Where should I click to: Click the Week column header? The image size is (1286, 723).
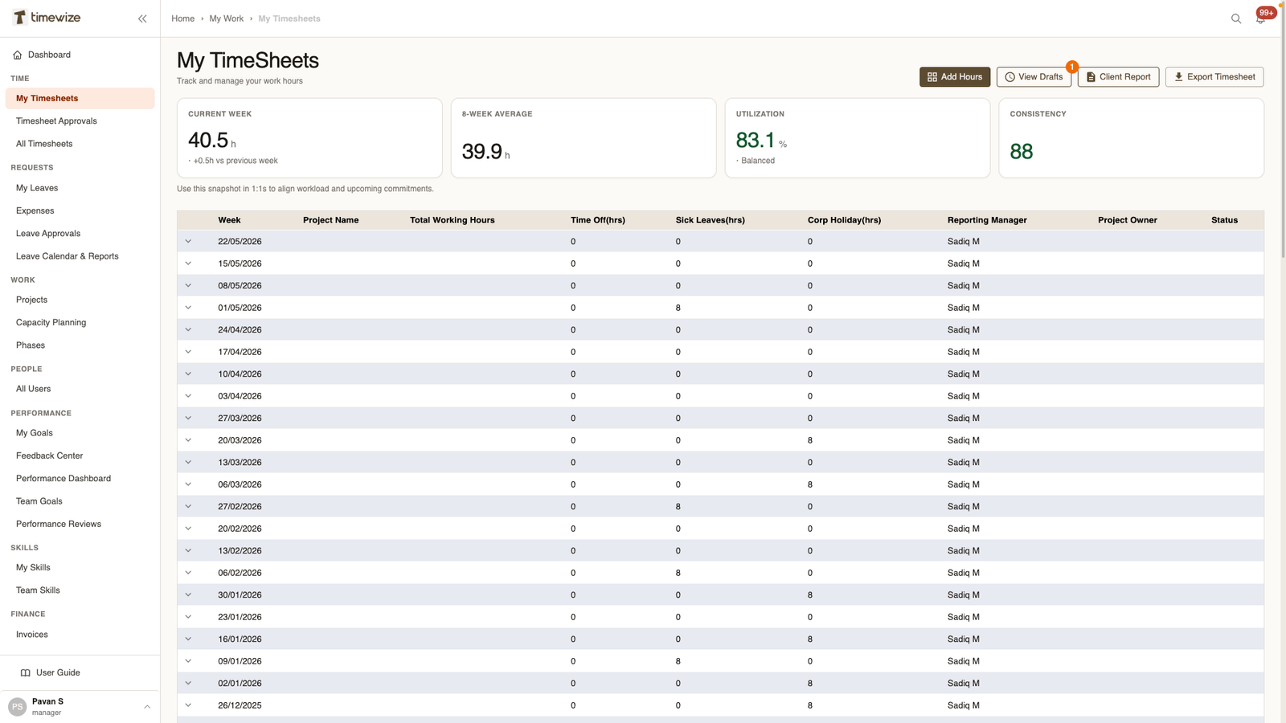(x=229, y=220)
